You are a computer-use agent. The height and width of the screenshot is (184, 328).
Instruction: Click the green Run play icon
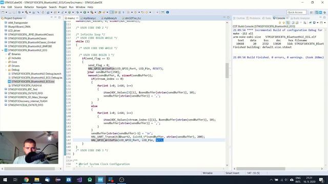[x=85, y=12]
